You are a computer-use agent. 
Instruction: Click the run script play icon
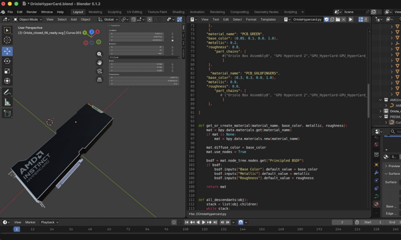351,19
